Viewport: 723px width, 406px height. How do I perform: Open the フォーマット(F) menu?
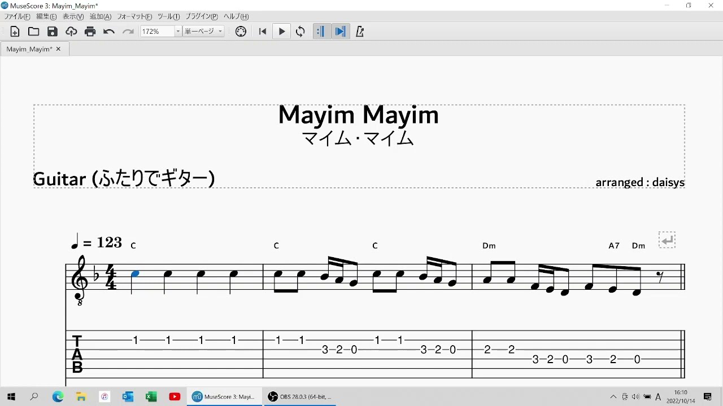(x=134, y=16)
